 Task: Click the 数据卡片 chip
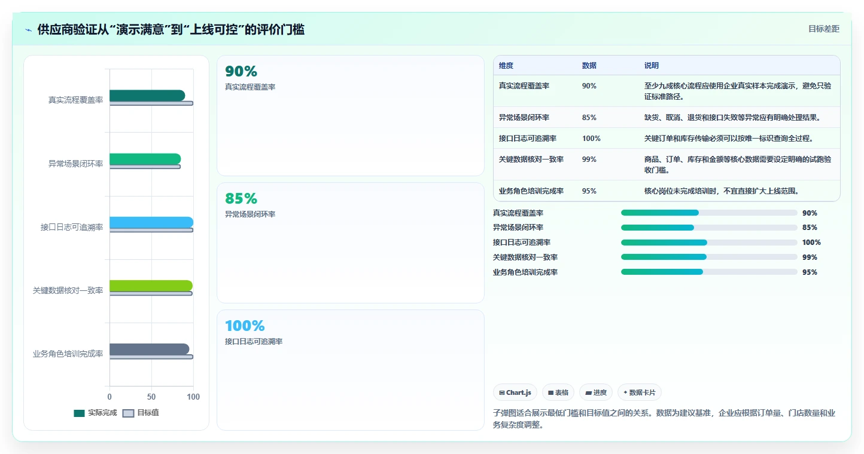[639, 392]
